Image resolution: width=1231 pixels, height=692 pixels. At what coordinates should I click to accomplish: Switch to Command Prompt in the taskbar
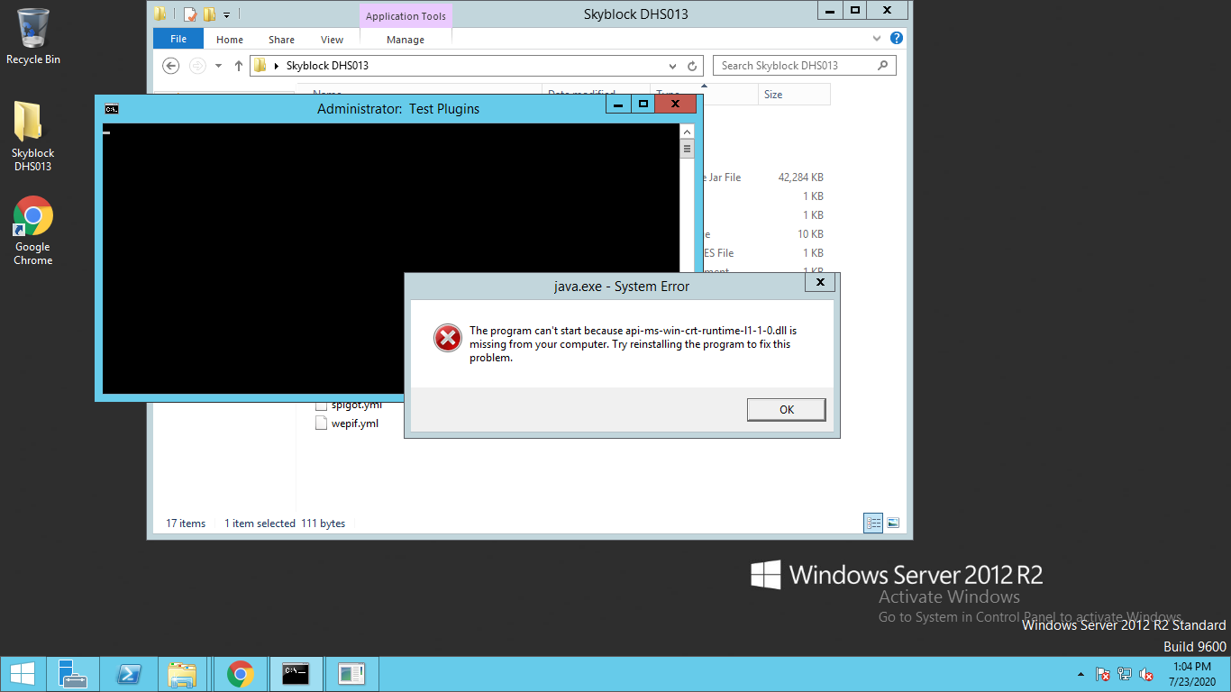pyautogui.click(x=296, y=674)
